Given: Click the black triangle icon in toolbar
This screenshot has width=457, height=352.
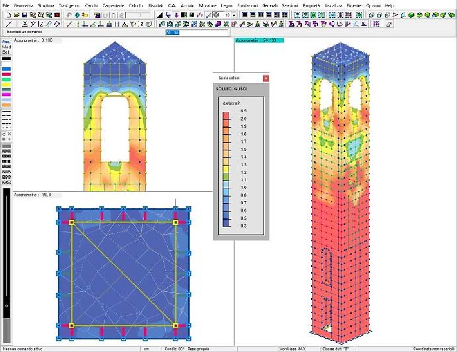Looking at the screenshot, I should point(160,15).
